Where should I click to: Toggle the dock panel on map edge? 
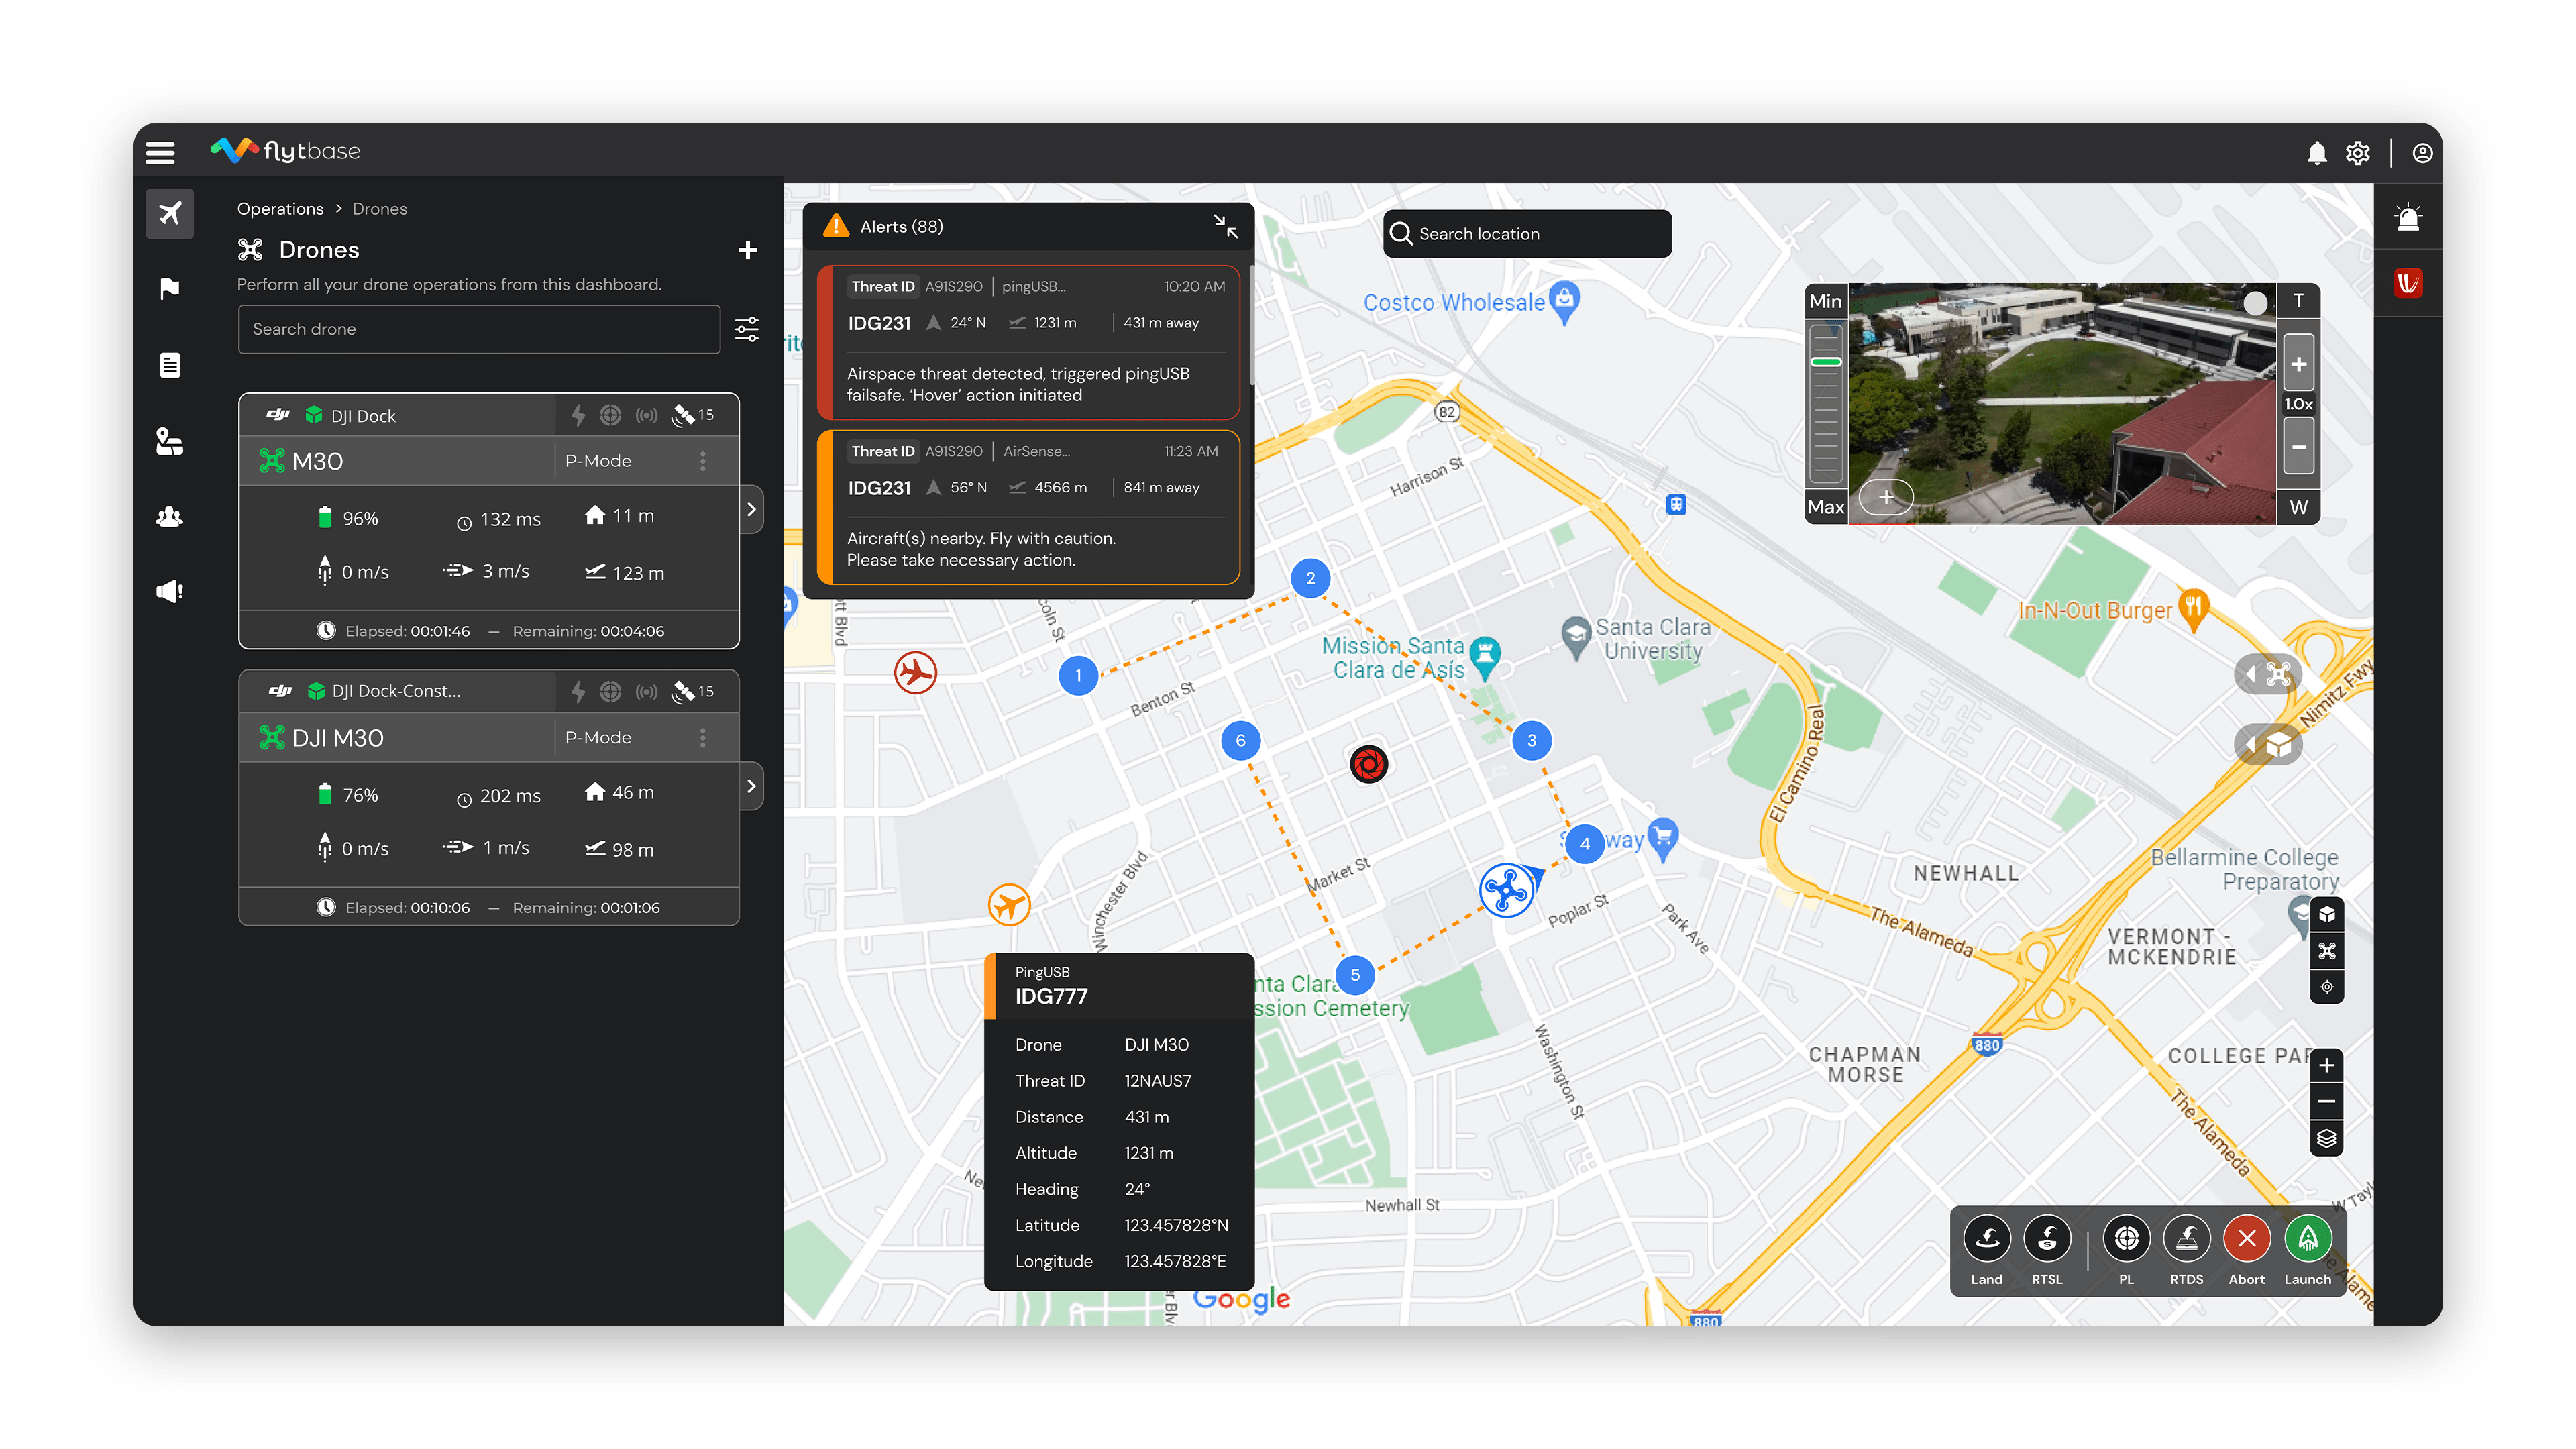[x=2268, y=745]
